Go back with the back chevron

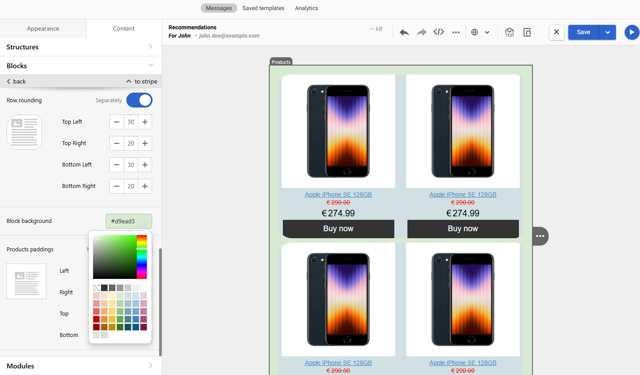click(16, 81)
